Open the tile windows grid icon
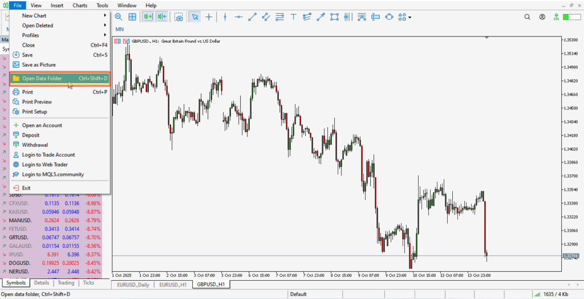The height and width of the screenshot is (299, 584). [132, 17]
